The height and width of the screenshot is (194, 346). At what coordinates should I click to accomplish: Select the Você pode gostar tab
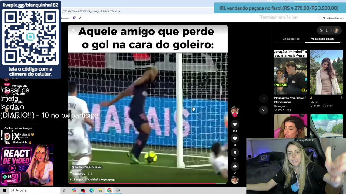click(323, 39)
